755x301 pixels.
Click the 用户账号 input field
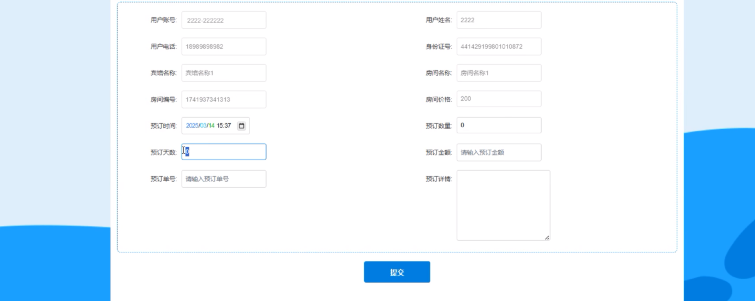point(224,20)
